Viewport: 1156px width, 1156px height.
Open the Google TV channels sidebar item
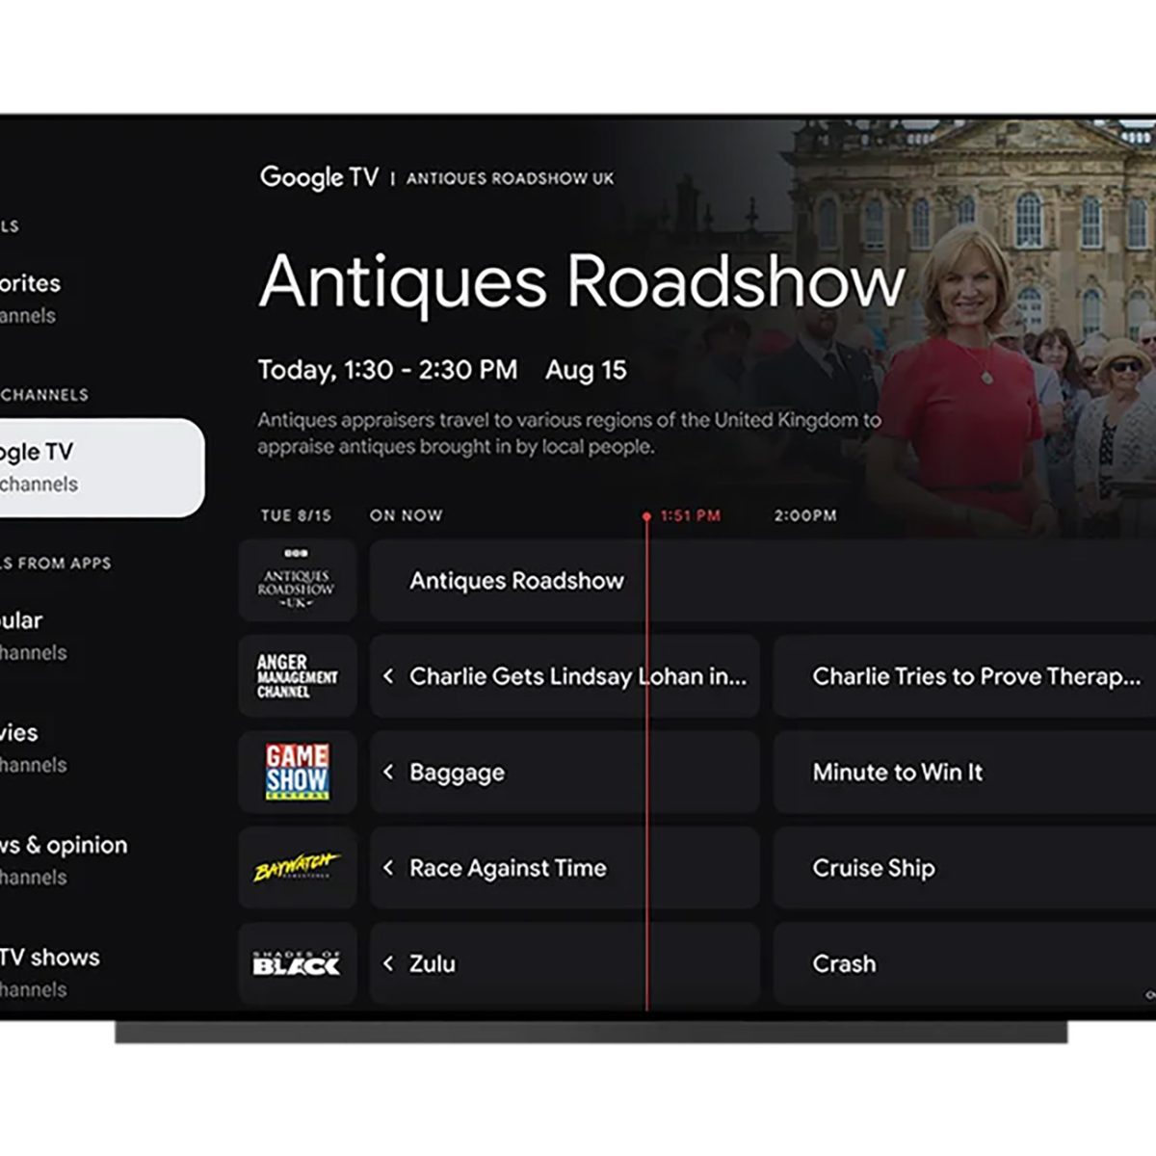pos(101,467)
